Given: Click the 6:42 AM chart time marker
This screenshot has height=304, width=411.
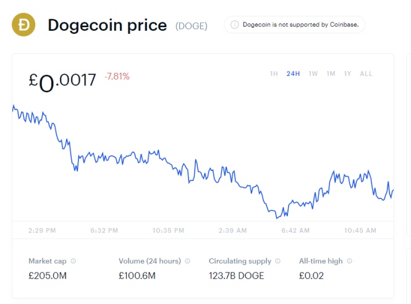Looking at the screenshot, I should point(295,230).
